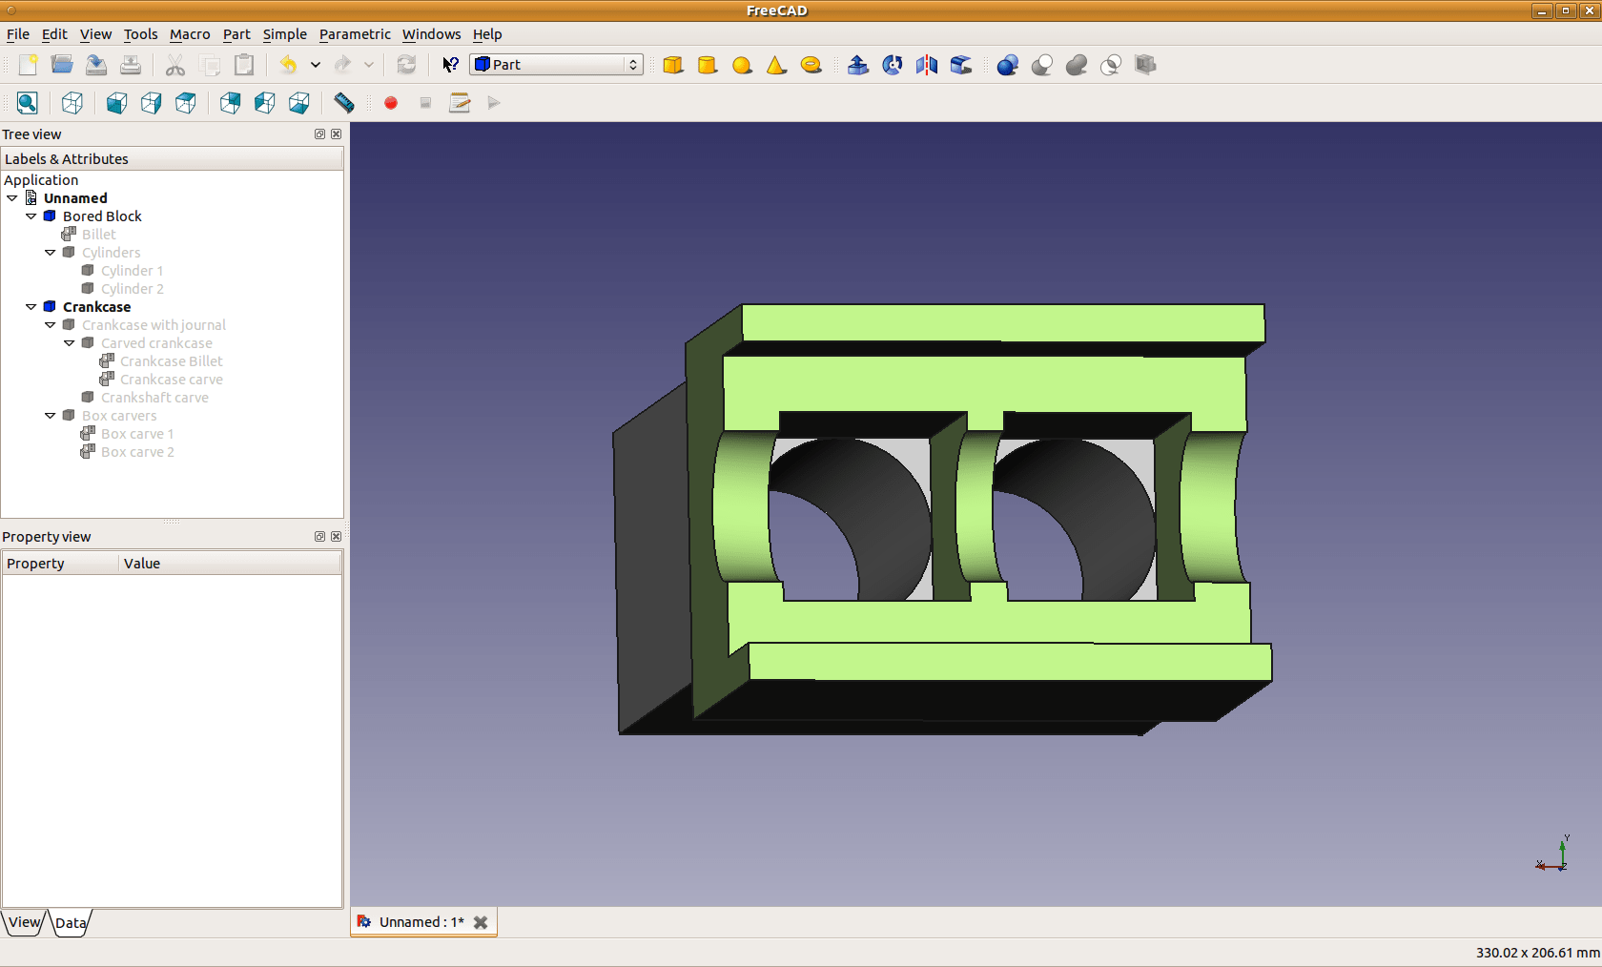The width and height of the screenshot is (1602, 967).
Task: Toggle float on the Property view panel
Action: pyautogui.click(x=319, y=537)
